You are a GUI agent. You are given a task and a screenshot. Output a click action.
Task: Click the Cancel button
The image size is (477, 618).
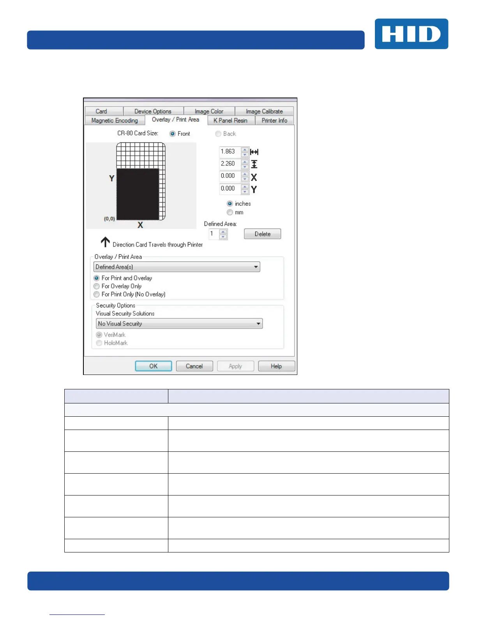[x=194, y=366]
